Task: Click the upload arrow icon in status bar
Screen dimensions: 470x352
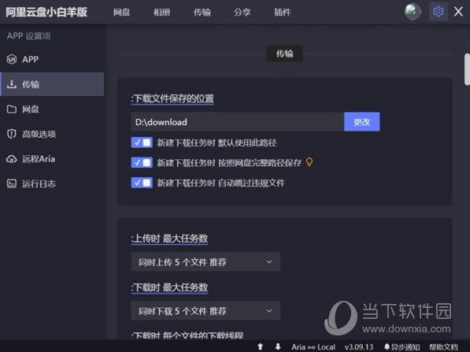Action: pos(260,346)
